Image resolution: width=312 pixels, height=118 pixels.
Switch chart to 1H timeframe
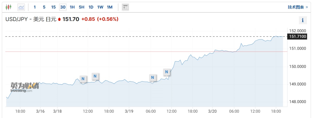72,7
